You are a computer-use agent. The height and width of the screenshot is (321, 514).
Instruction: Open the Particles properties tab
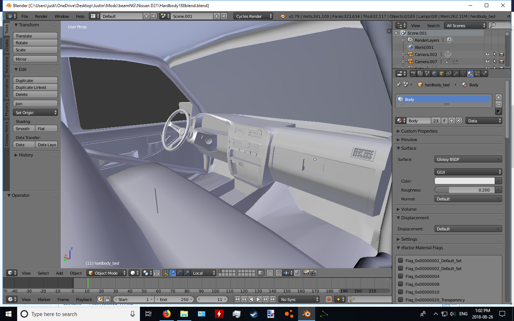click(477, 73)
